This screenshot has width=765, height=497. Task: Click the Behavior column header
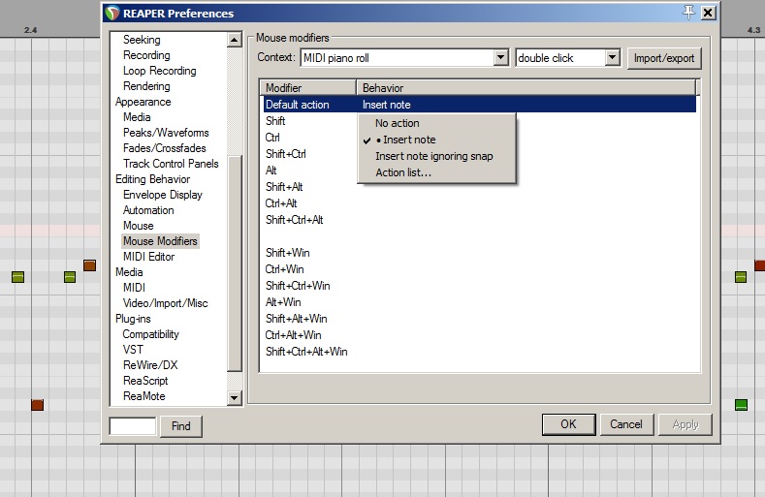[x=526, y=88]
